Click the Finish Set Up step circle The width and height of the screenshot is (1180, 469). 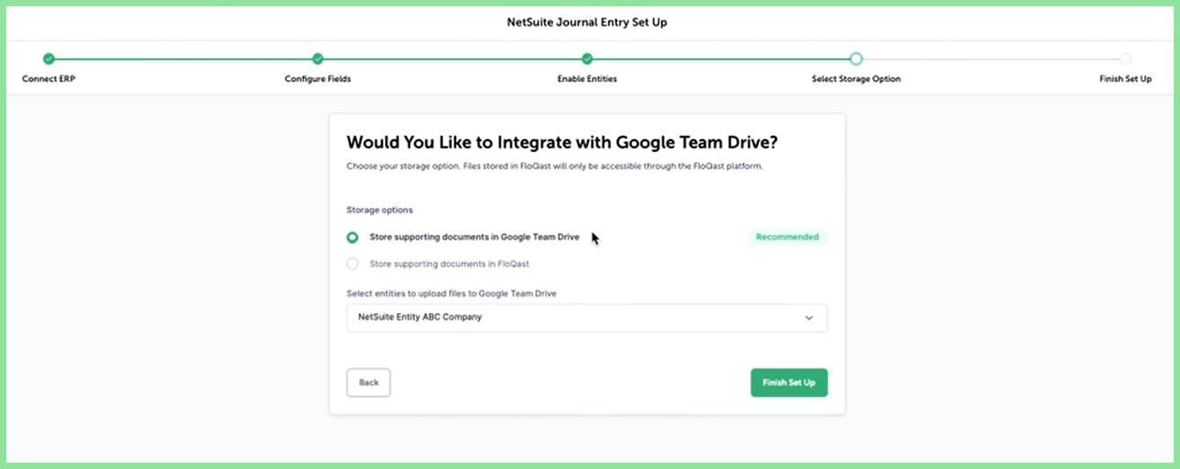tap(1125, 58)
